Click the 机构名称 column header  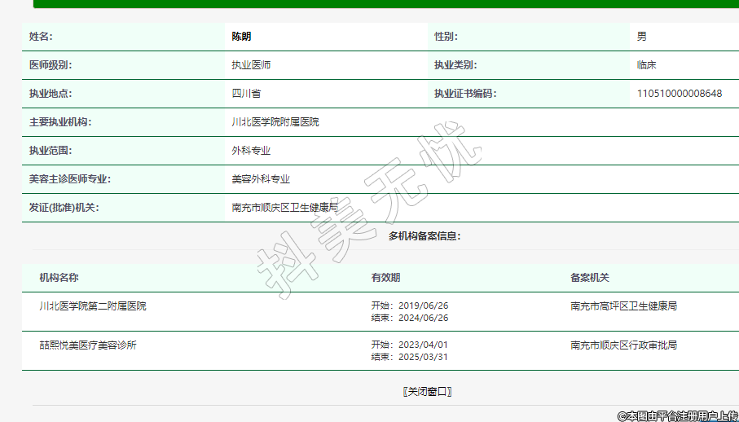click(x=59, y=278)
